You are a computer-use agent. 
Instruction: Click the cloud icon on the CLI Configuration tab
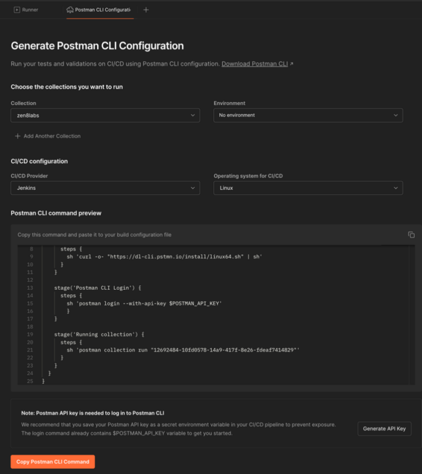[70, 9]
